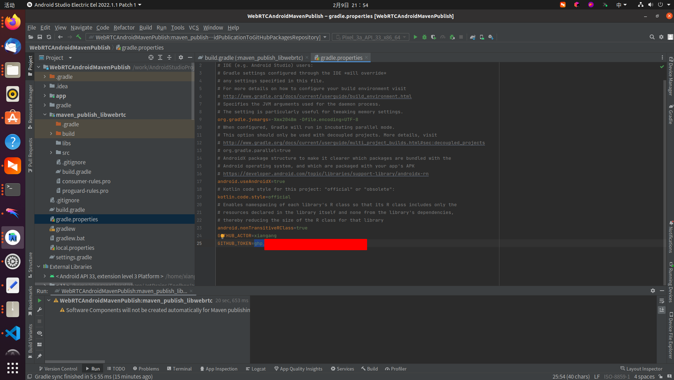Open the Logcat tool window tab
Viewport: 674px width, 380px height.
tap(256, 369)
